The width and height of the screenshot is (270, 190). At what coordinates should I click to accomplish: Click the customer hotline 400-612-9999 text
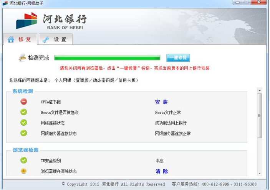tap(215, 184)
